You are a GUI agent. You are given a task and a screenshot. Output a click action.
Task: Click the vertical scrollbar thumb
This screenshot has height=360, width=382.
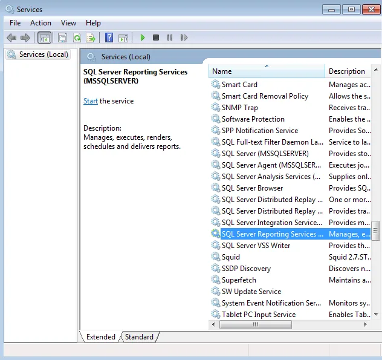click(376, 231)
